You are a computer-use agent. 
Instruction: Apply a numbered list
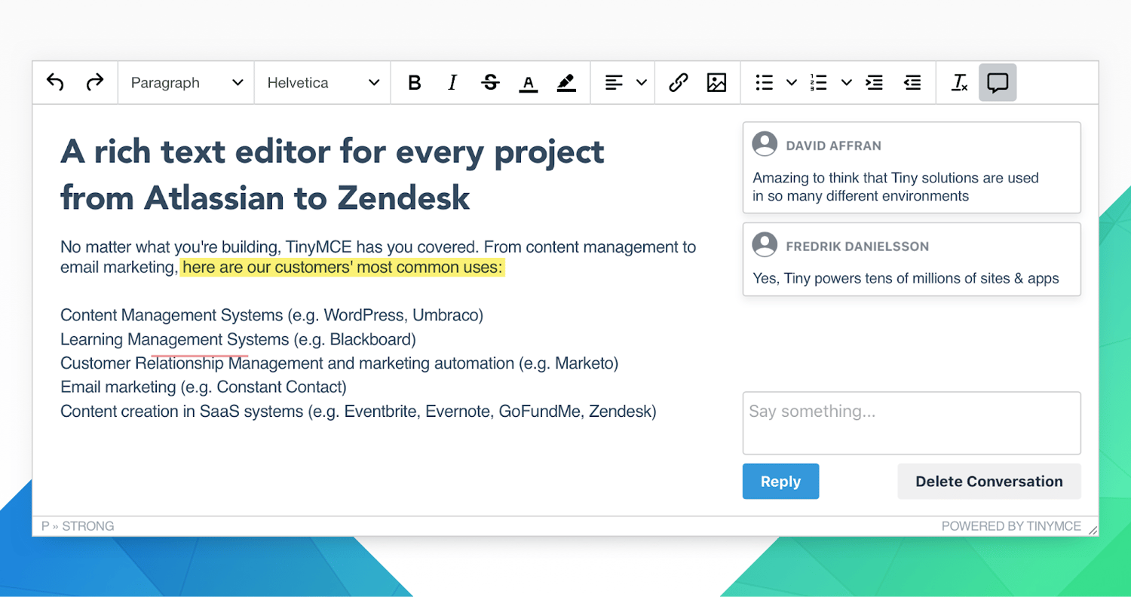(819, 83)
